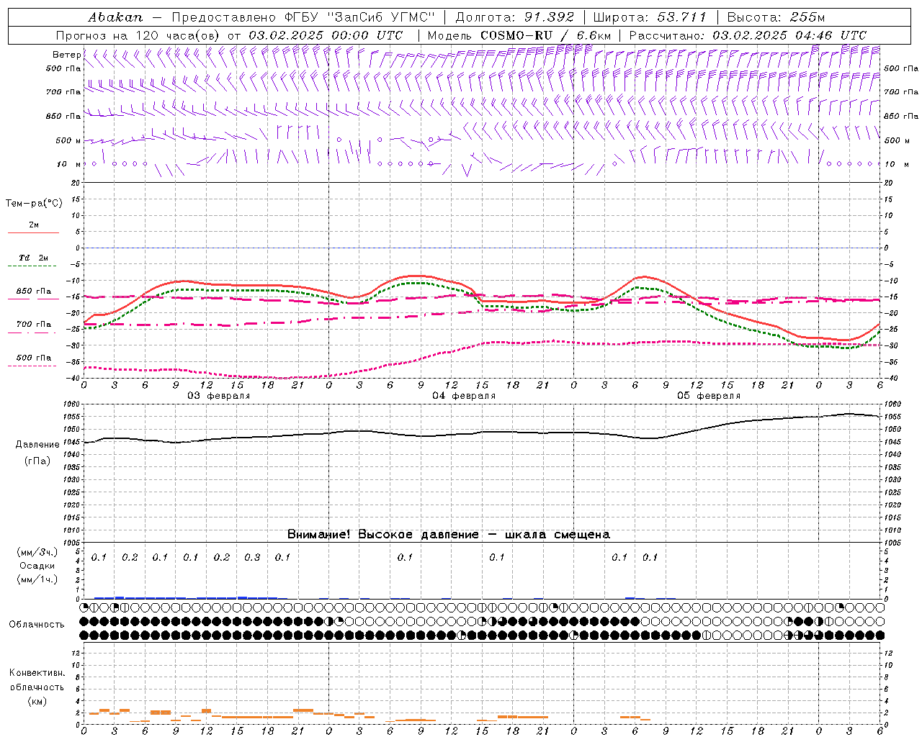Screen dimensions: 922x737
Task: Click the 'Тем-ра(°C)' temperature axis label
Action: click(x=34, y=204)
